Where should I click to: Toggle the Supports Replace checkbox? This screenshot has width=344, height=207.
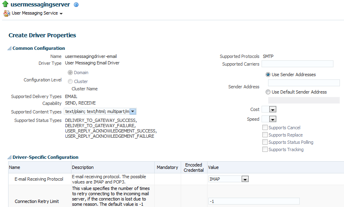coord(265,135)
